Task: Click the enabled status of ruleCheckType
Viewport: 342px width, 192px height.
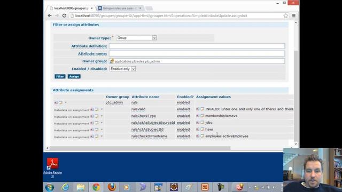Action: click(x=183, y=116)
